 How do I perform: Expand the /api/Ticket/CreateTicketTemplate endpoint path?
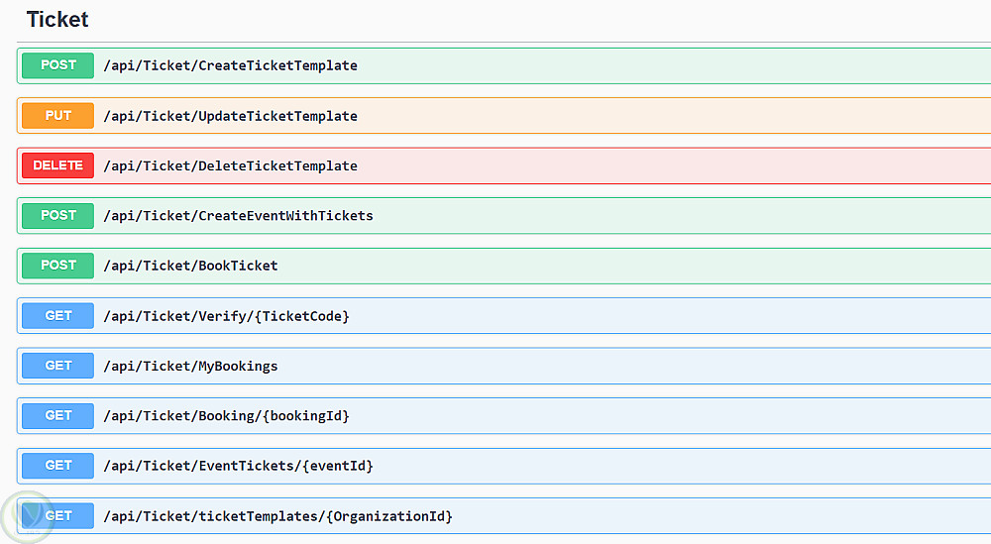coord(230,65)
